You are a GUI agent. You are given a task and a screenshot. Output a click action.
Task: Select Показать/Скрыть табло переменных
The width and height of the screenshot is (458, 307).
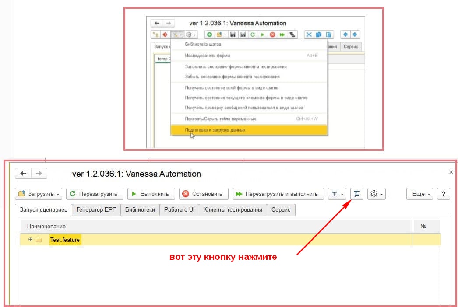pos(249,119)
